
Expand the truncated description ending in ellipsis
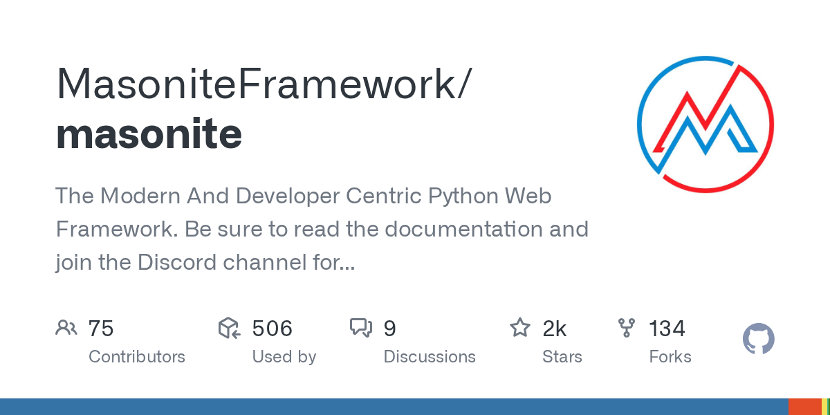(344, 262)
